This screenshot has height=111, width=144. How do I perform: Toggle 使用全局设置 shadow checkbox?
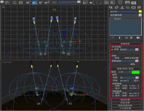click(123, 58)
